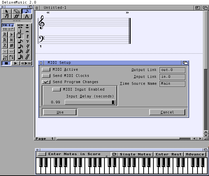Select the sixty-fourth rest symbol
The height and width of the screenshot is (176, 209).
pyautogui.click(x=27, y=57)
